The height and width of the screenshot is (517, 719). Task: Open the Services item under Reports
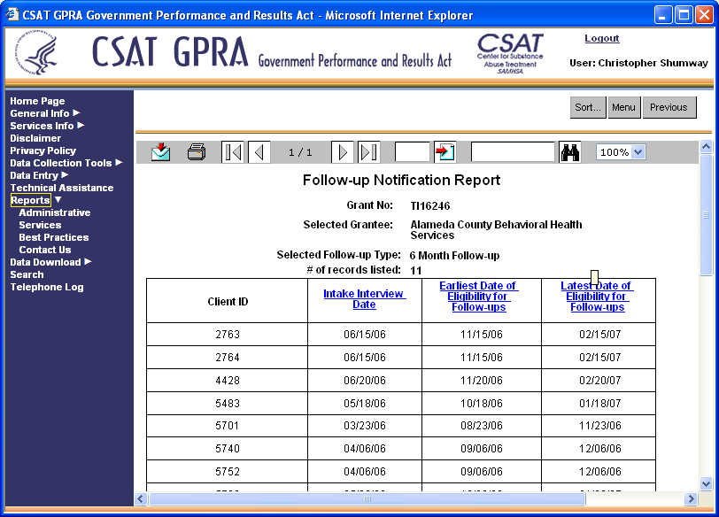click(x=40, y=225)
